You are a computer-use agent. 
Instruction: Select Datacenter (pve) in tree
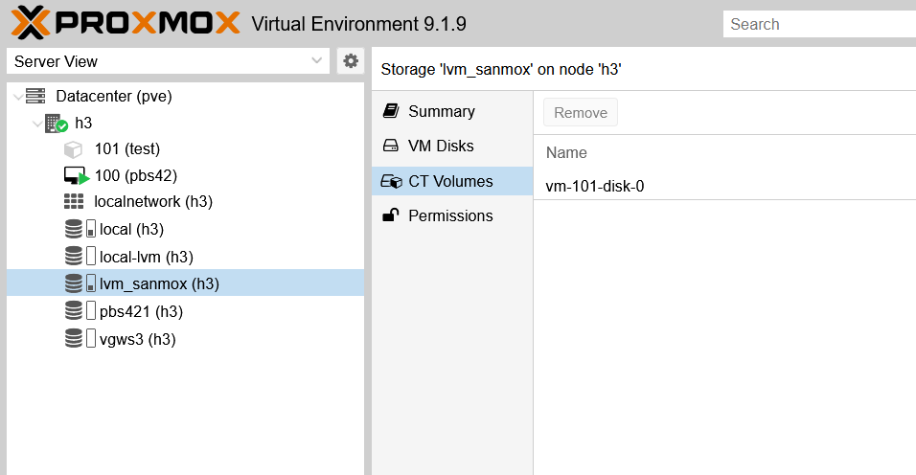click(x=114, y=96)
